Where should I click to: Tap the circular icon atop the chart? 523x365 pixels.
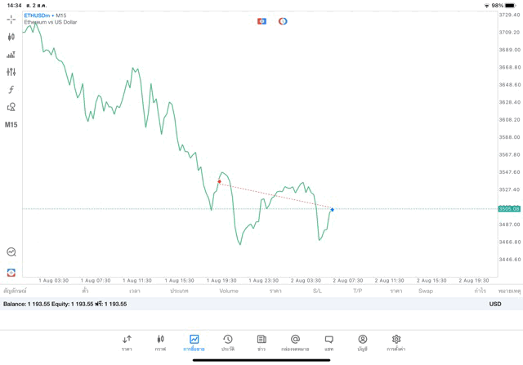pos(283,21)
